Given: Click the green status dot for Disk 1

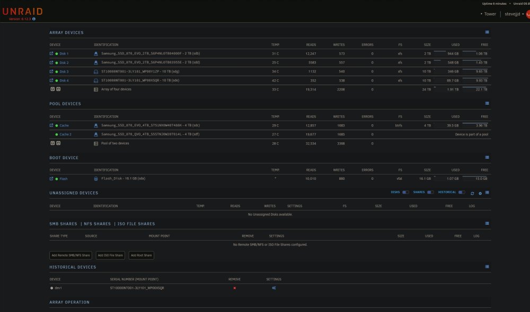Looking at the screenshot, I should 57,53.
